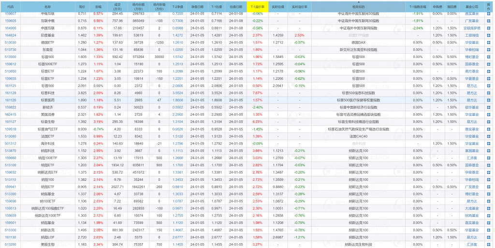This screenshot has width=495, height=248.
Task: Select the 标普医药 row name cell
Action: pyautogui.click(x=47, y=100)
